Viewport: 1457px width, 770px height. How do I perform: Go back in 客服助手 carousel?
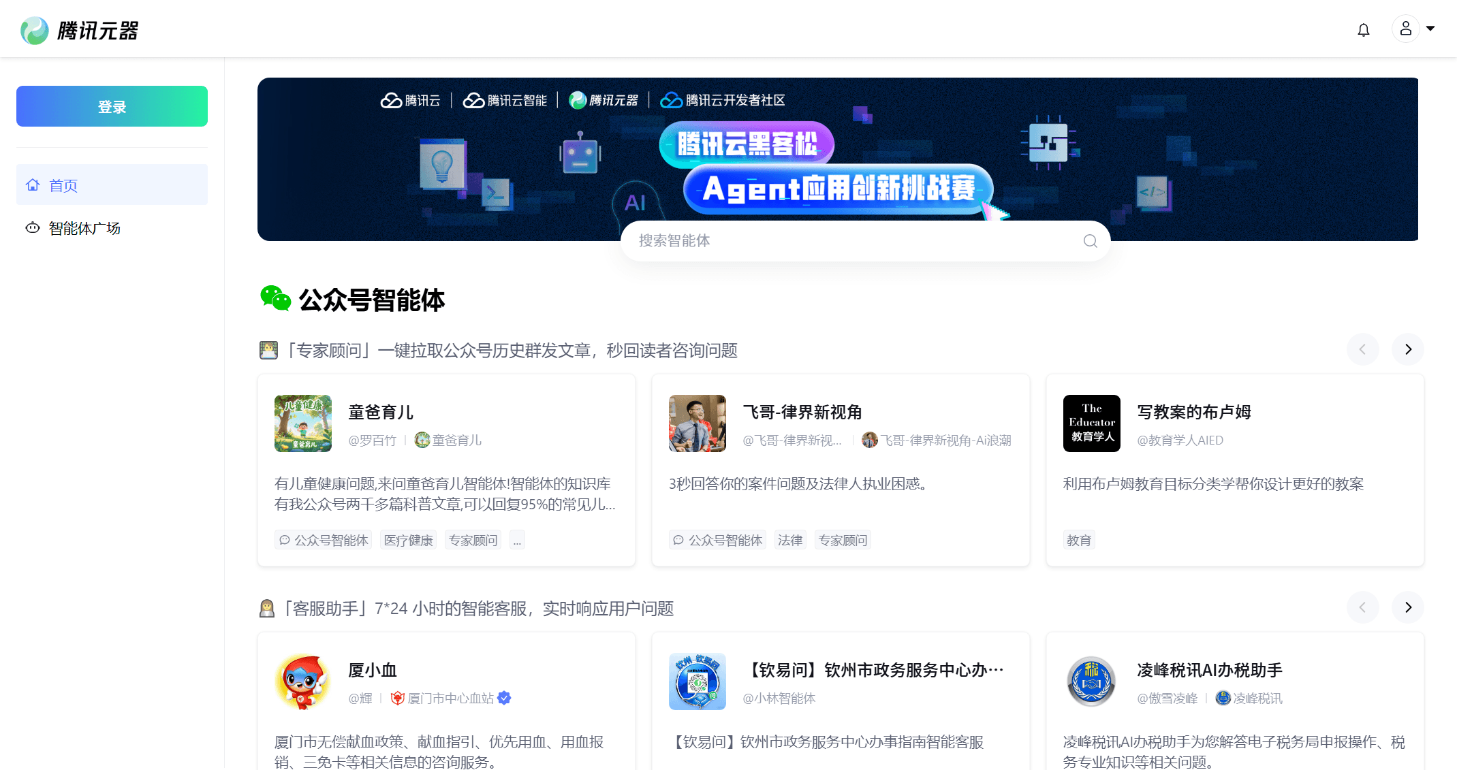click(x=1362, y=607)
